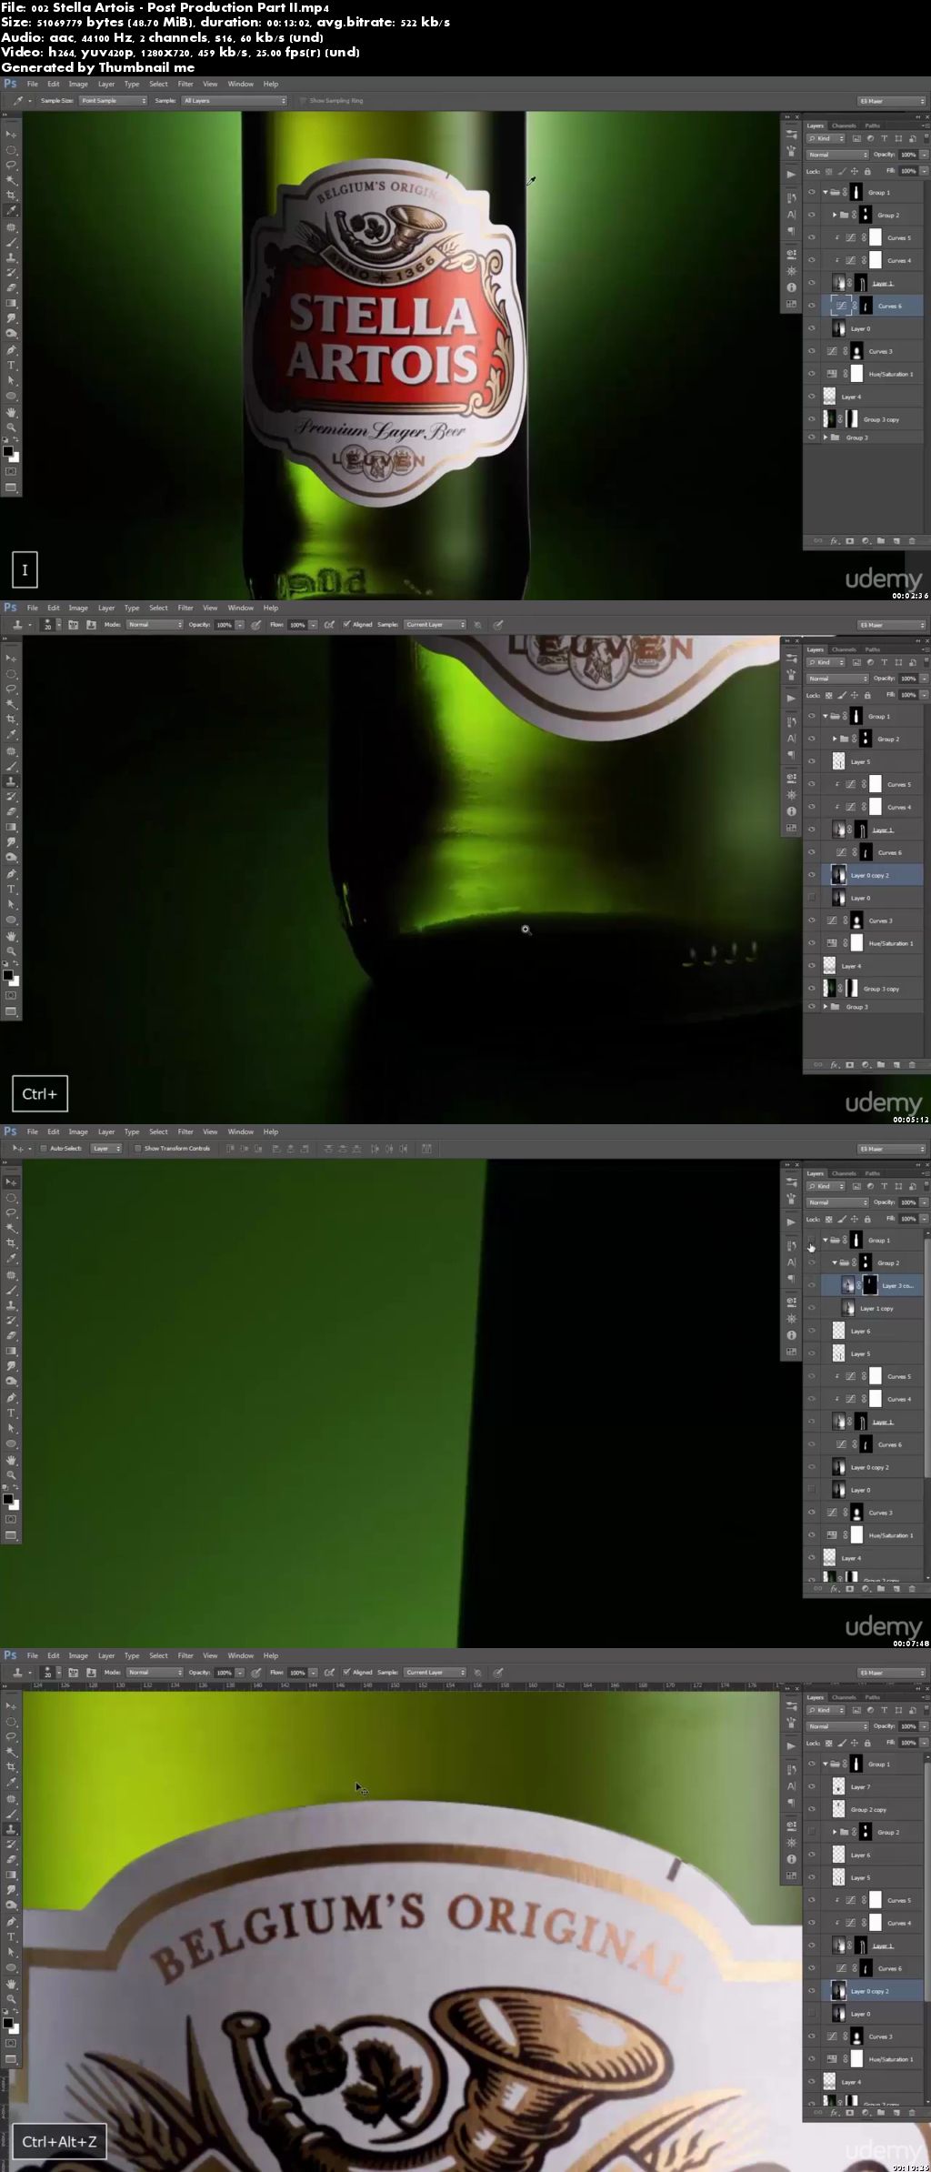Screen dimensions: 931x2172
Task: Open the Image menu in the second frame
Action: coord(78,608)
